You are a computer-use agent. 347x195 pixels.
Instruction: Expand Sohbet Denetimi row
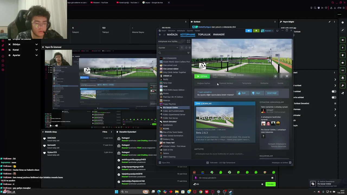pos(335,103)
